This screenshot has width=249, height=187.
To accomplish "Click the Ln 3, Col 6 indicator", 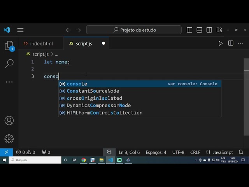I will (x=129, y=152).
